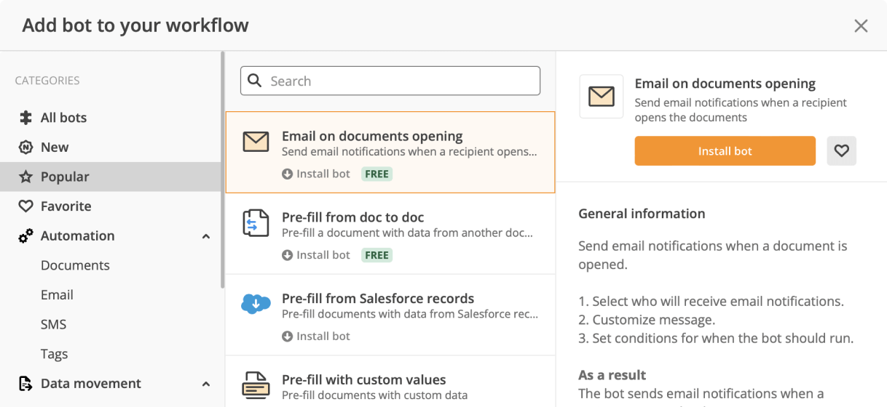Viewport: 887px width, 407px height.
Task: Choose the SMS subcategory
Action: (x=53, y=325)
